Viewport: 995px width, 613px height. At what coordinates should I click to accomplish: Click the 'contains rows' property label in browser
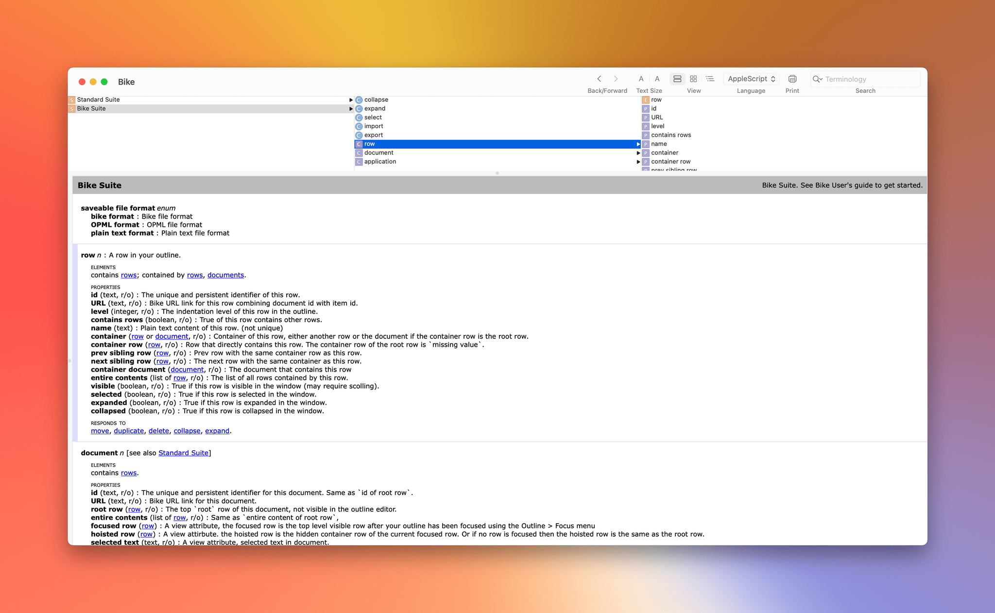coord(671,135)
